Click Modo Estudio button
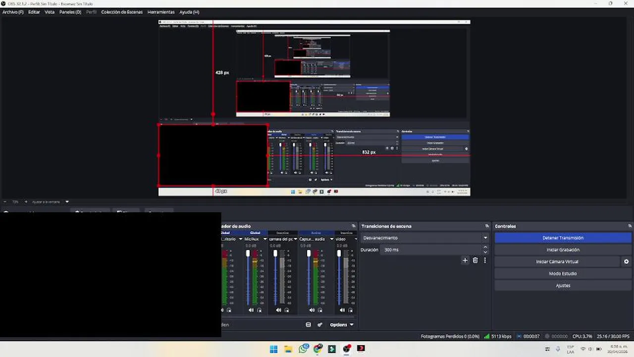The height and width of the screenshot is (357, 634). coord(563,274)
